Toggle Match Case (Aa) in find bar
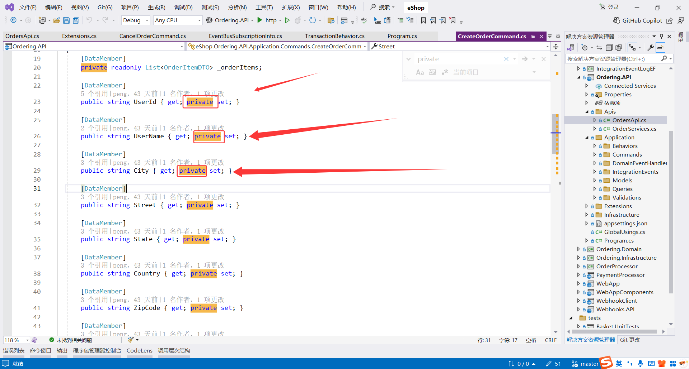Screen dimensions: 689x369 coord(420,72)
